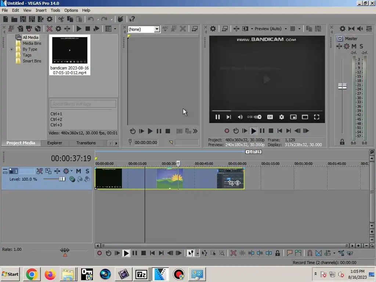This screenshot has height=282, width=376.
Task: Toggle Mute M on video track 1
Action: click(79, 171)
